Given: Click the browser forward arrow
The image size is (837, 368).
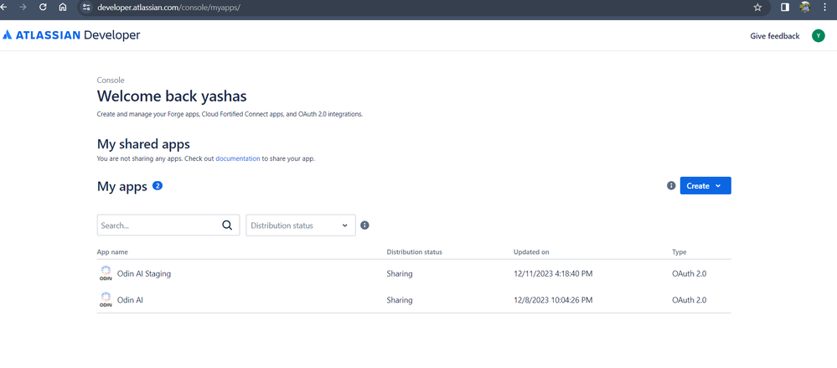Looking at the screenshot, I should pos(23,8).
